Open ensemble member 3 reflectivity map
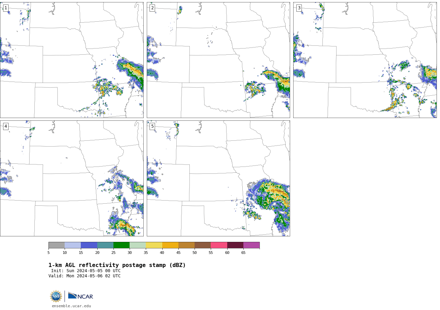Viewport: 440px width, 310px height. 365,60
